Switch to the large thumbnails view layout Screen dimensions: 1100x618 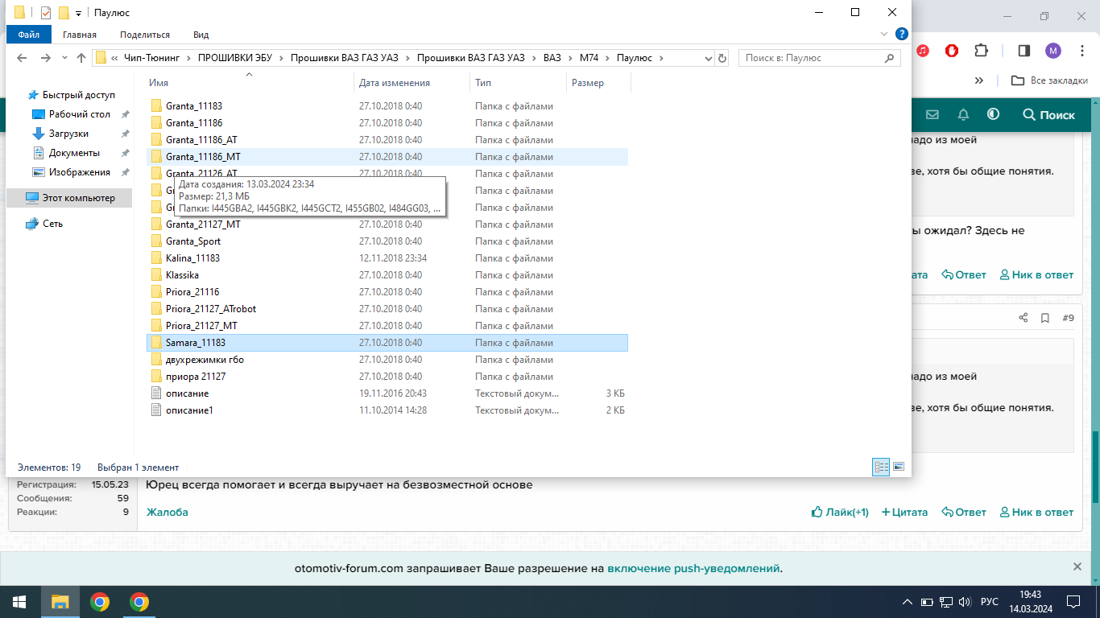pyautogui.click(x=899, y=467)
